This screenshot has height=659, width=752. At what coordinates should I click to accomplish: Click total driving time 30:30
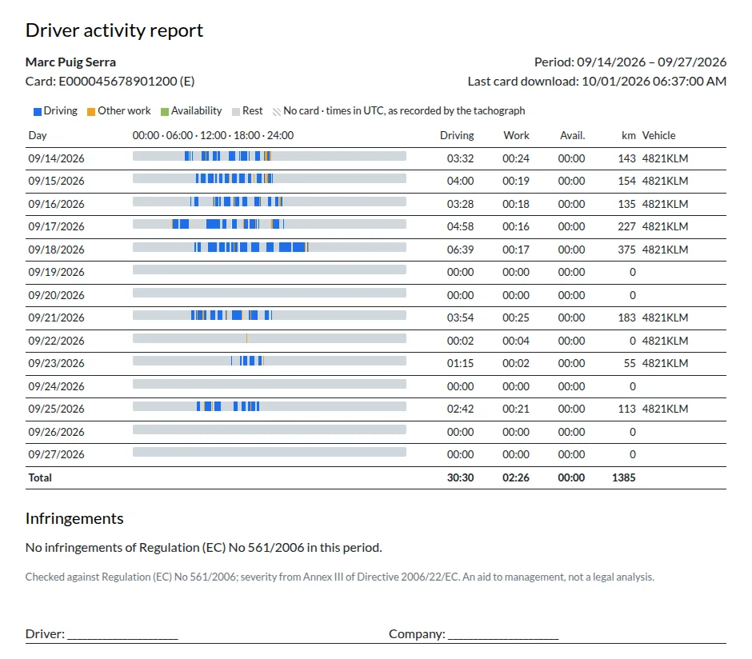tap(461, 477)
